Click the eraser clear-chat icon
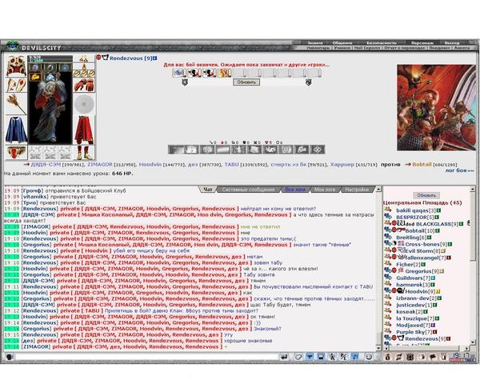This screenshot has height=384, width=480. pyautogui.click(x=298, y=357)
